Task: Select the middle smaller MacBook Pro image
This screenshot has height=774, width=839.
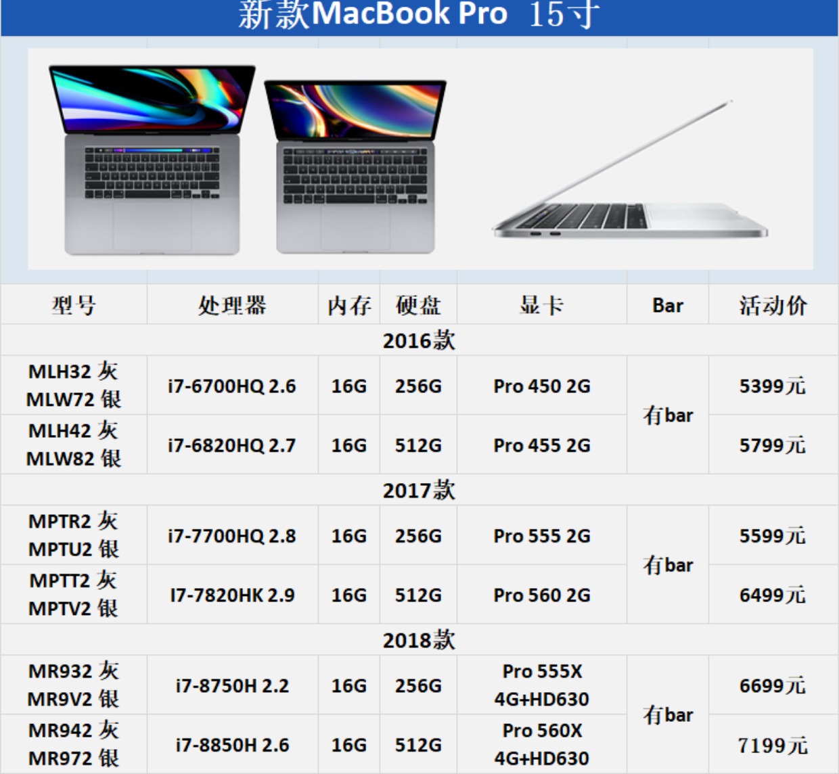Action: point(355,167)
